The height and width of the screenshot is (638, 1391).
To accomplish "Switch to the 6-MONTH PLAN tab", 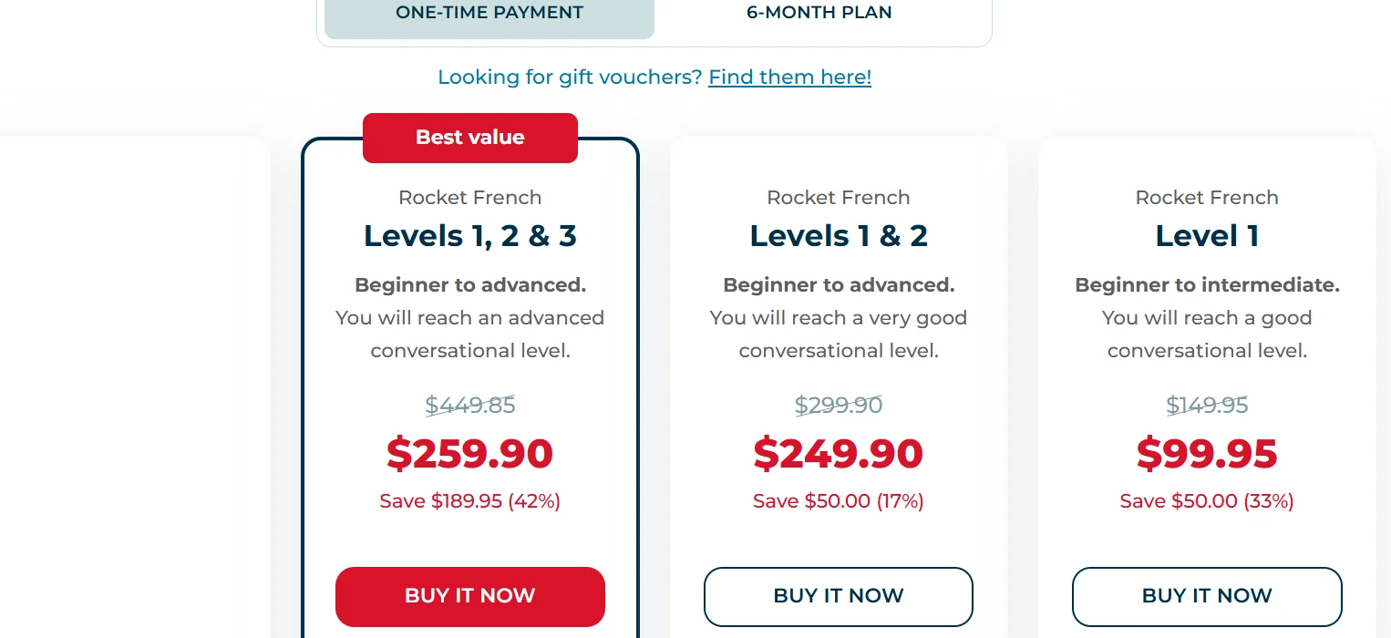I will point(819,14).
